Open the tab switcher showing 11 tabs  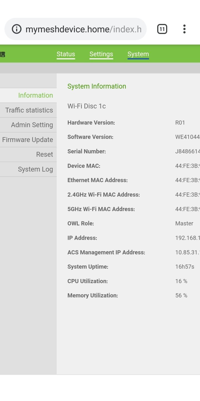162,29
